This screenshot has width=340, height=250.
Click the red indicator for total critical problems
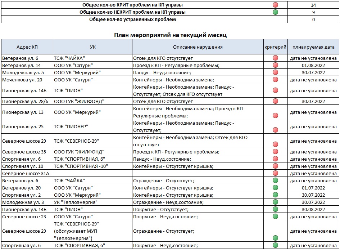click(x=276, y=5)
